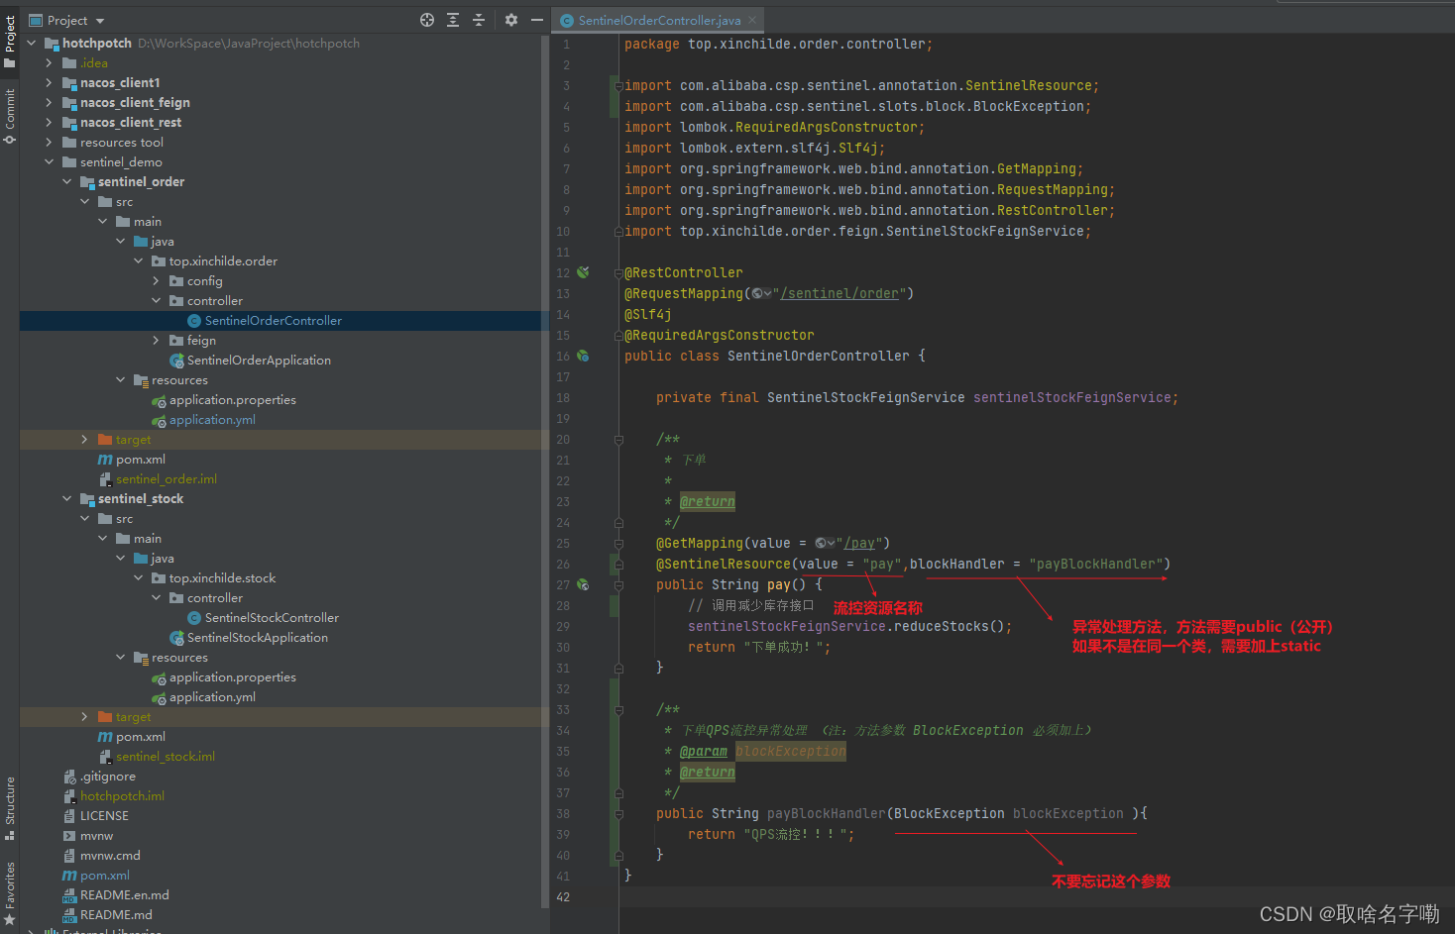The width and height of the screenshot is (1455, 934).
Task: Click the Commit tool window icon
Action: [10, 139]
